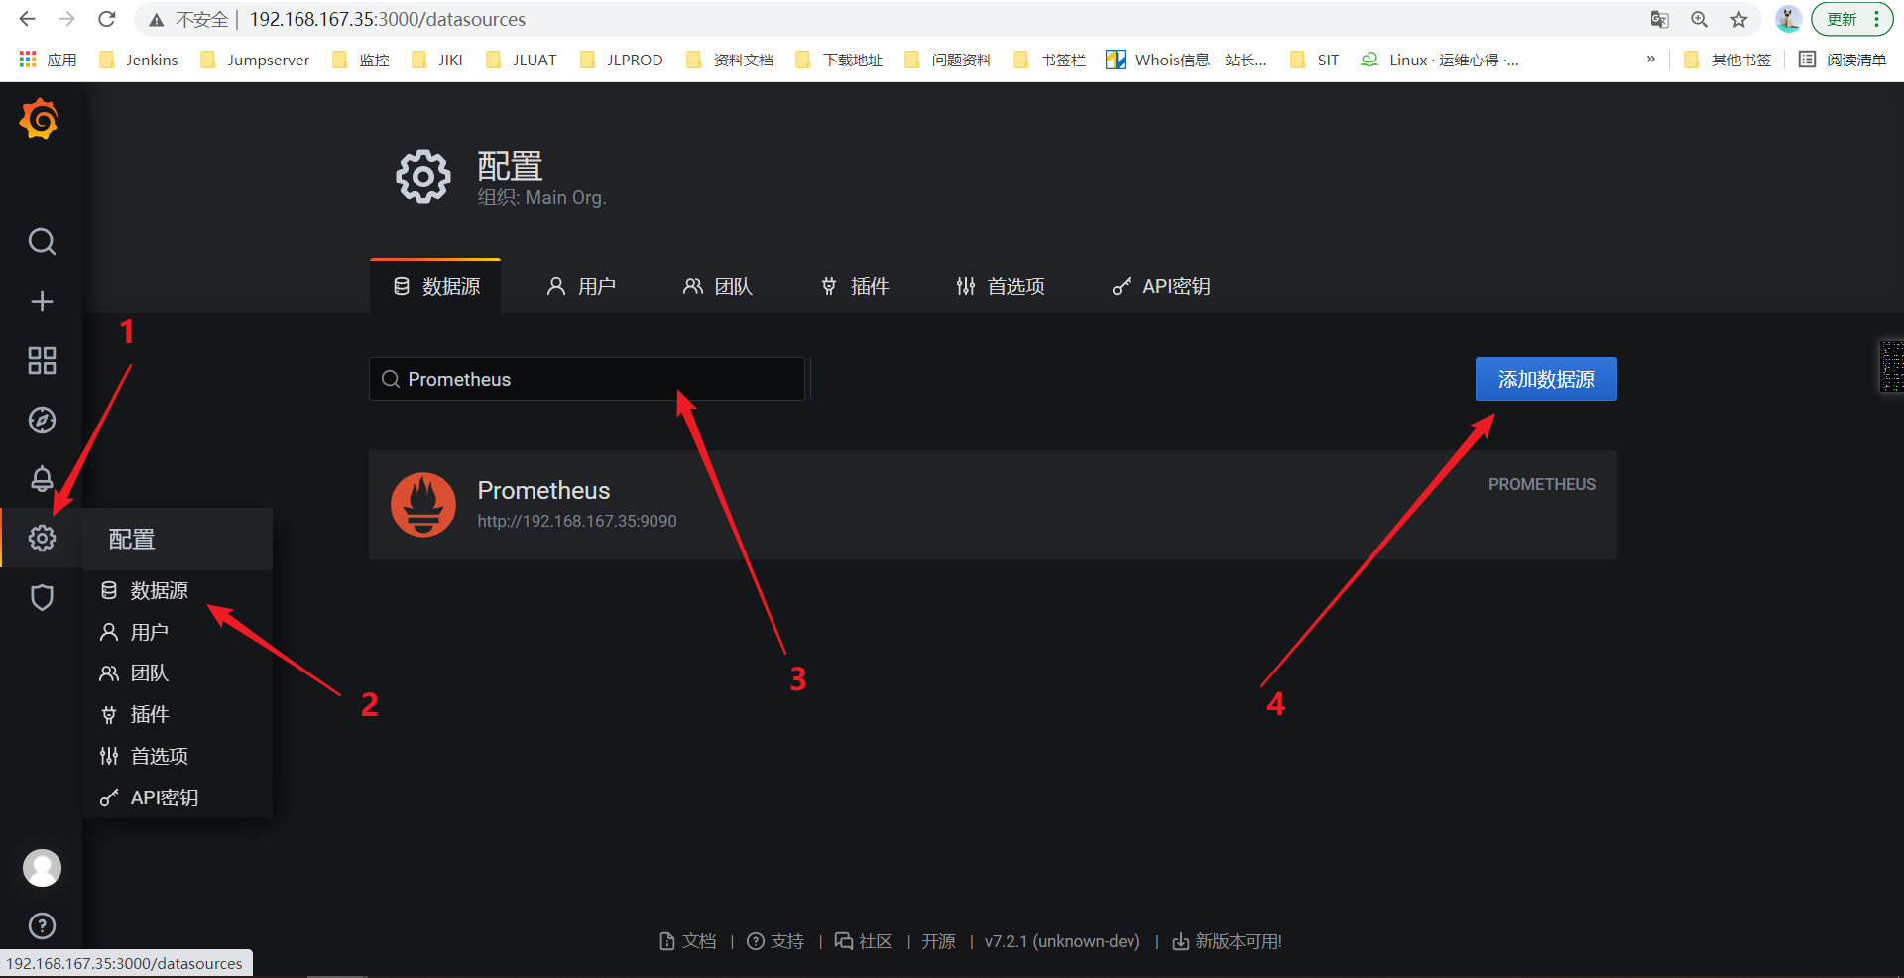
Task: Reload the page with the refresh icon
Action: click(x=107, y=19)
